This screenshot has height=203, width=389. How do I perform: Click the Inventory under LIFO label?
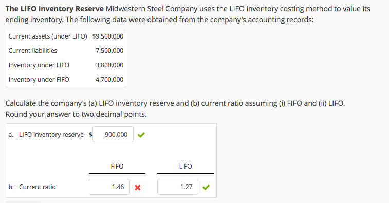[39, 65]
